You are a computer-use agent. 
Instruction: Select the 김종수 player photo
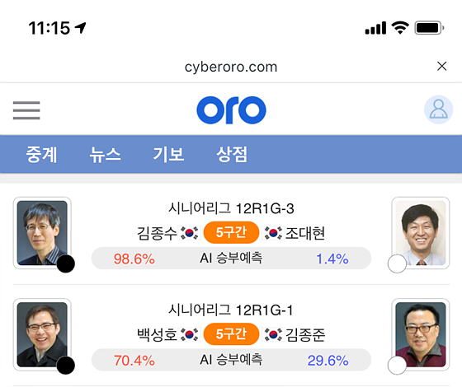[42, 233]
